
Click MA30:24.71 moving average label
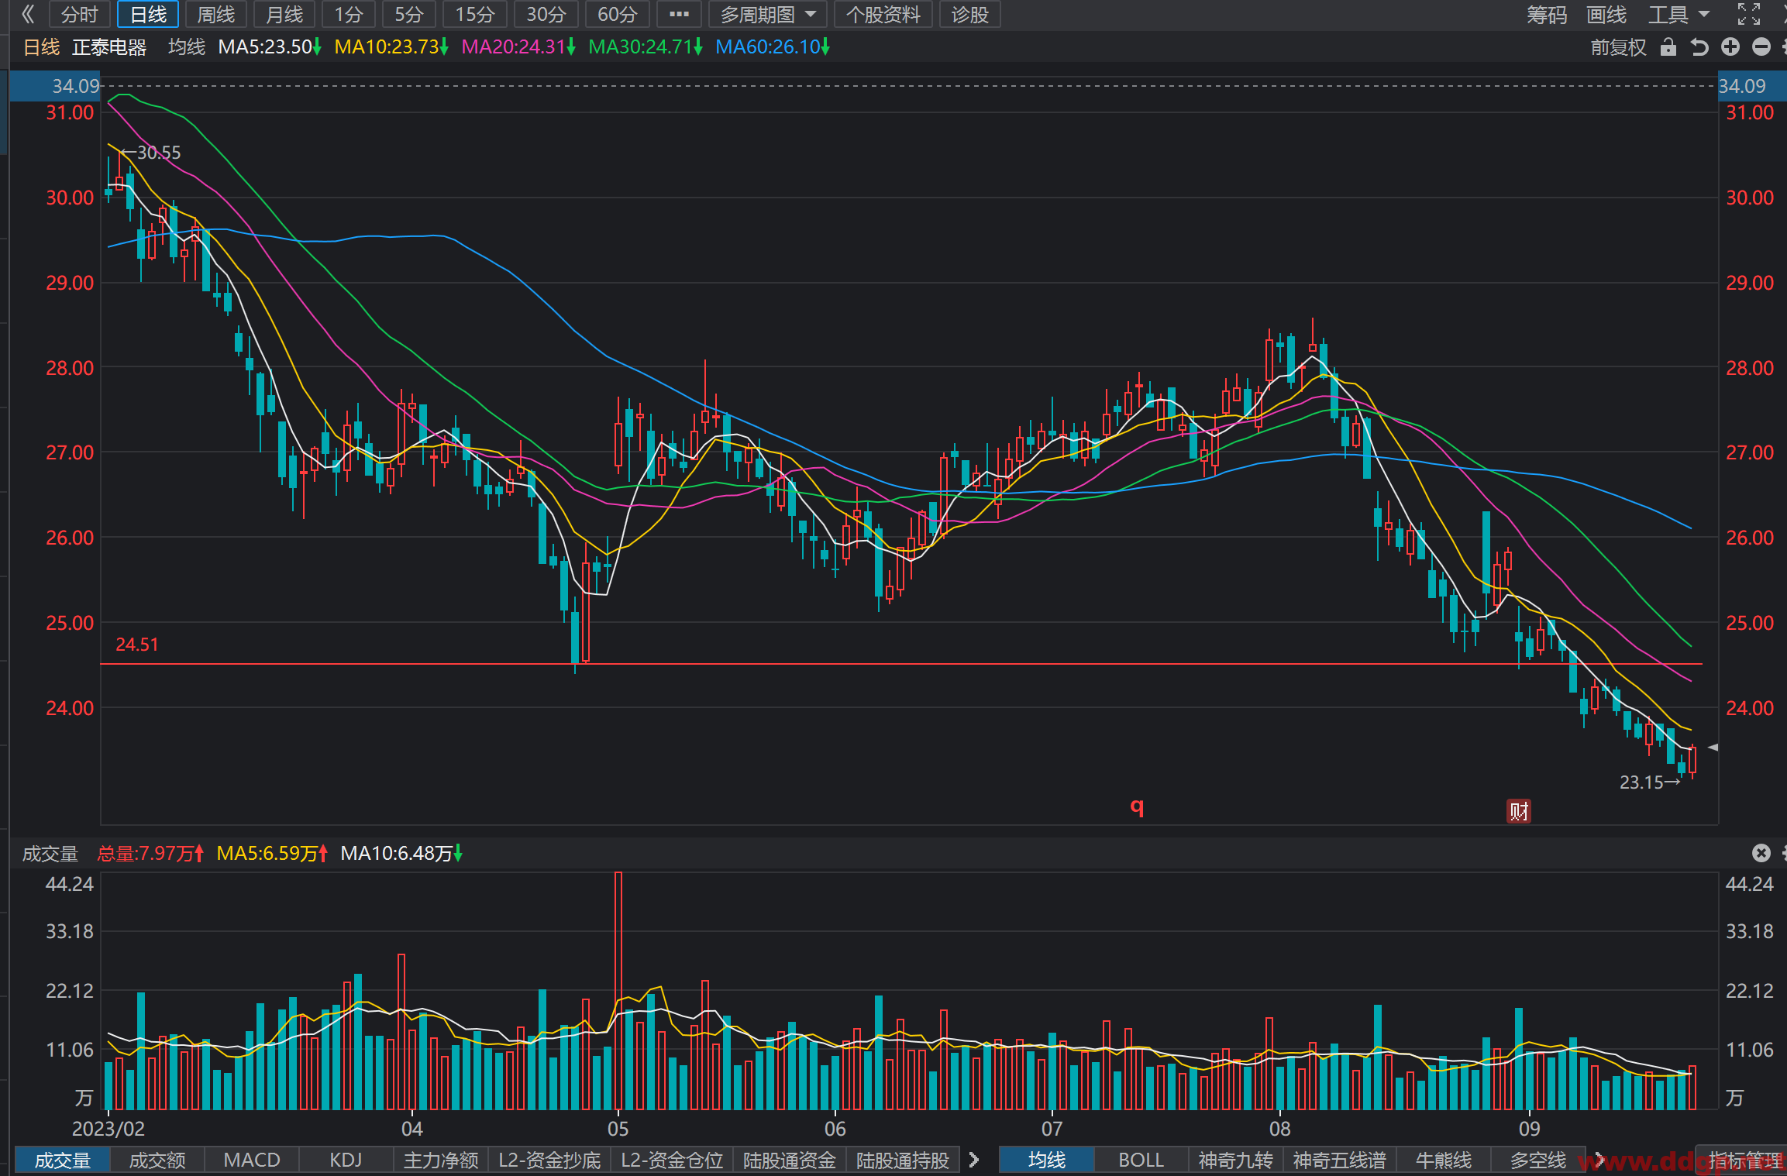645,47
